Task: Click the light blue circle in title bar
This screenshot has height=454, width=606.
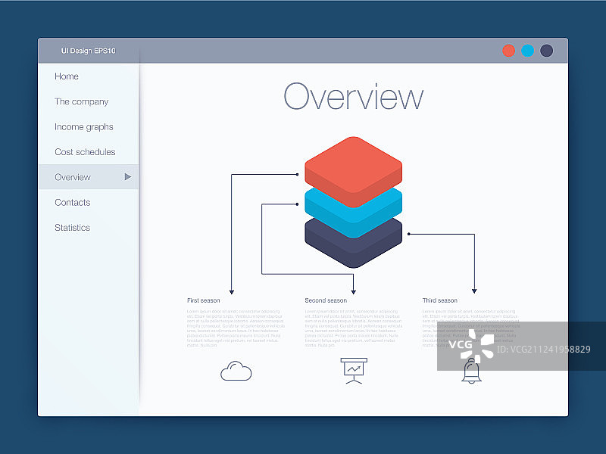Action: pyautogui.click(x=528, y=51)
